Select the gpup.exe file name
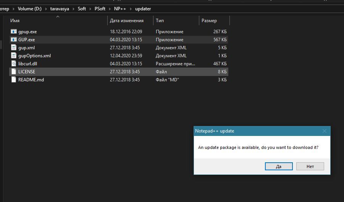344x202 pixels. pos(27,32)
